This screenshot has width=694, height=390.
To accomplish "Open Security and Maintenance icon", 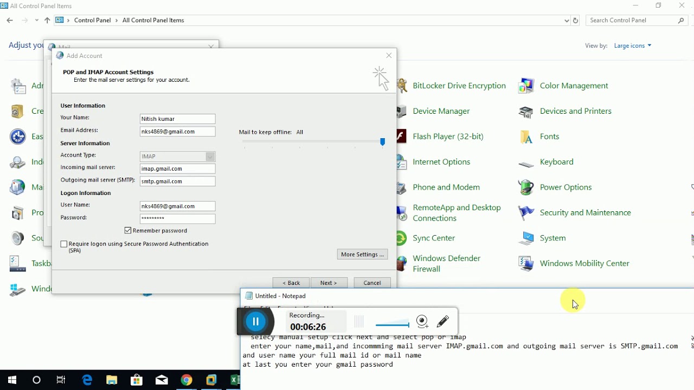I will point(526,213).
